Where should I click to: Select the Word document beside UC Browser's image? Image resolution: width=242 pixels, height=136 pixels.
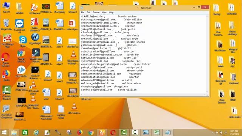click(60, 7)
